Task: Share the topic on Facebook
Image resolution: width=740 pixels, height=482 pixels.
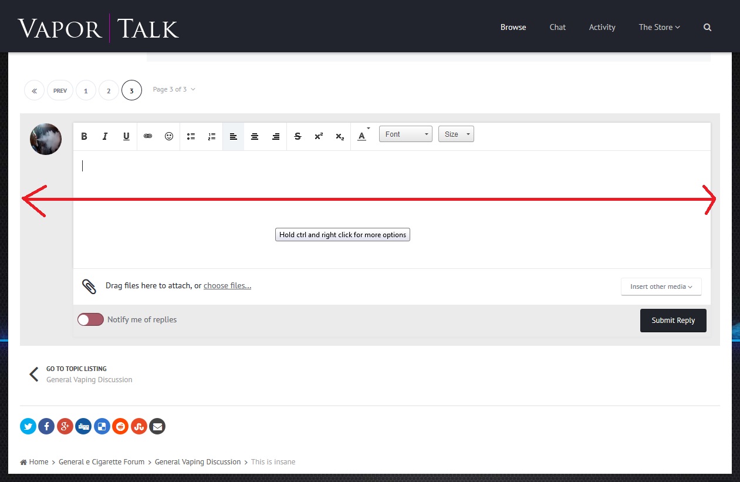Action: pos(46,426)
